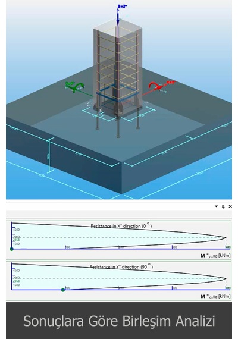The width and height of the screenshot is (238, 339).
Task: Select the red moment arrow symbol
Action: [156, 86]
